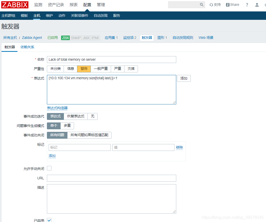Open the 报表 top menu
This screenshot has height=222, width=266.
[74, 5]
